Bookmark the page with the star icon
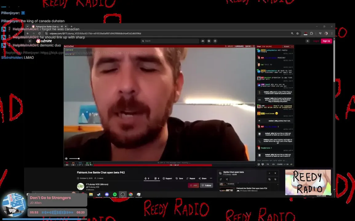The image size is (355, 221). click(x=297, y=33)
